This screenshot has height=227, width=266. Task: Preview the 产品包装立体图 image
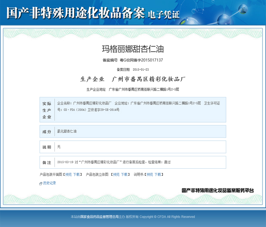116,174
